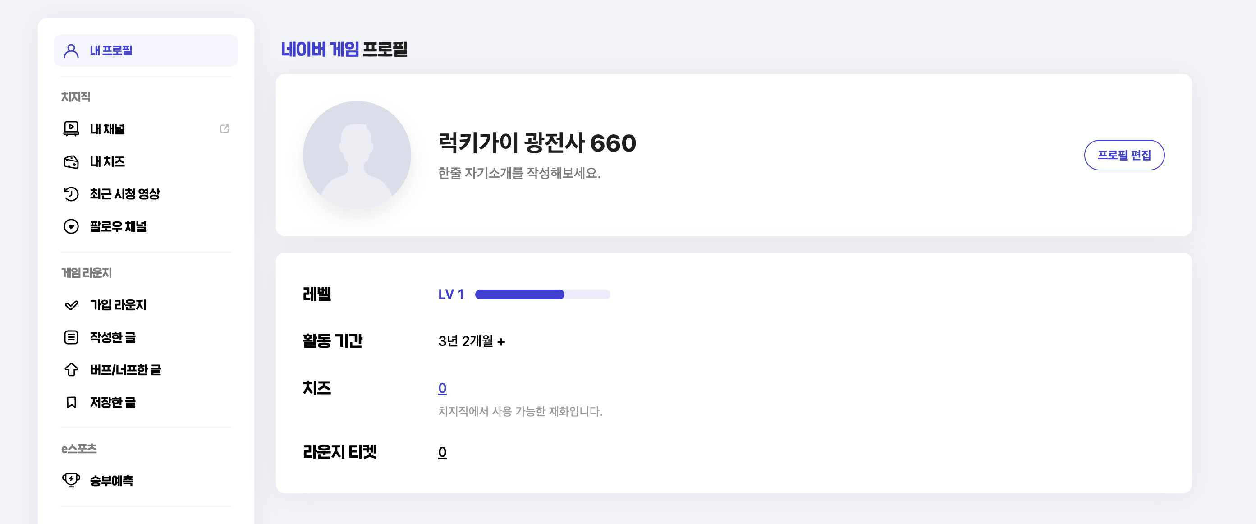Go to 승부예측 under e스포츠
This screenshot has width=1256, height=524.
click(111, 481)
